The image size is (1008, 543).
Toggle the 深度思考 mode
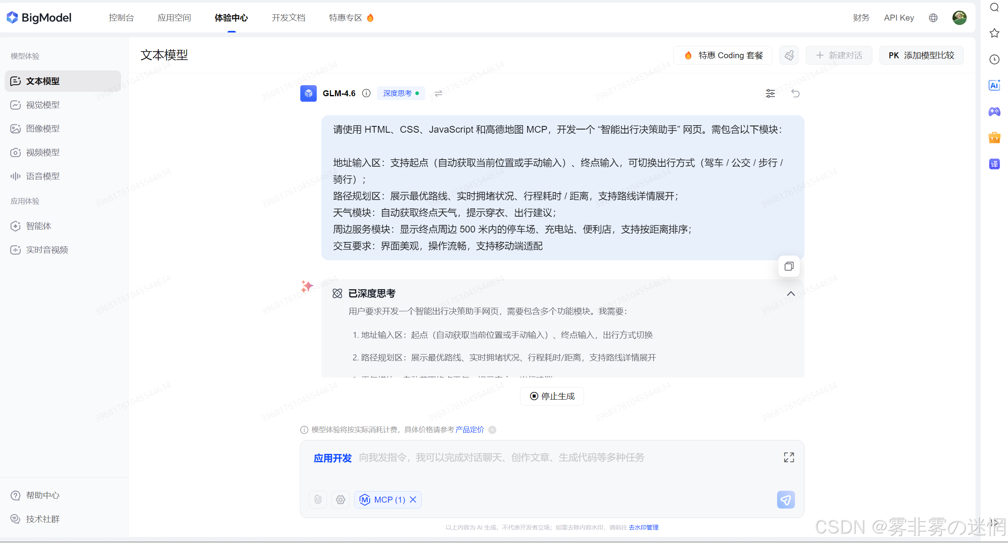click(x=401, y=93)
